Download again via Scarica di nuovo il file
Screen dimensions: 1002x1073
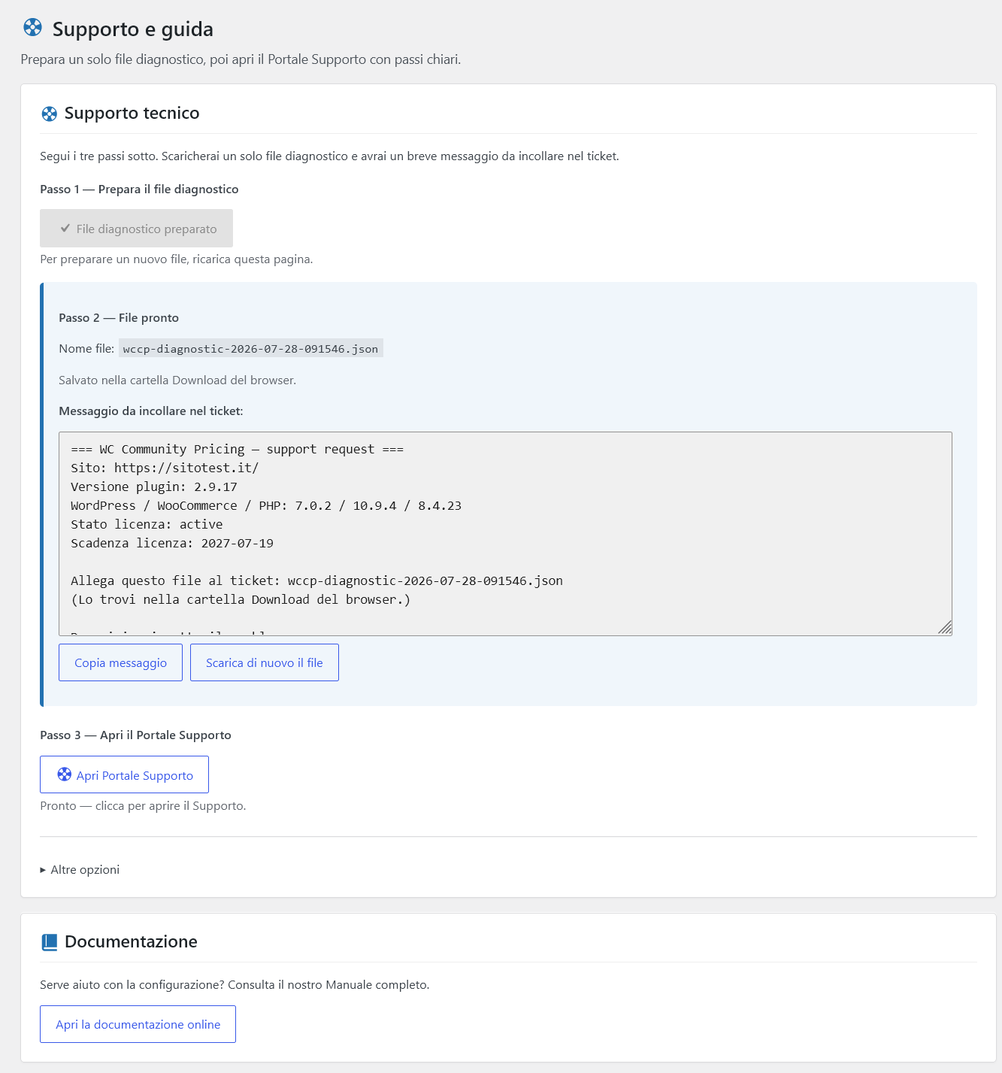pyautogui.click(x=265, y=662)
